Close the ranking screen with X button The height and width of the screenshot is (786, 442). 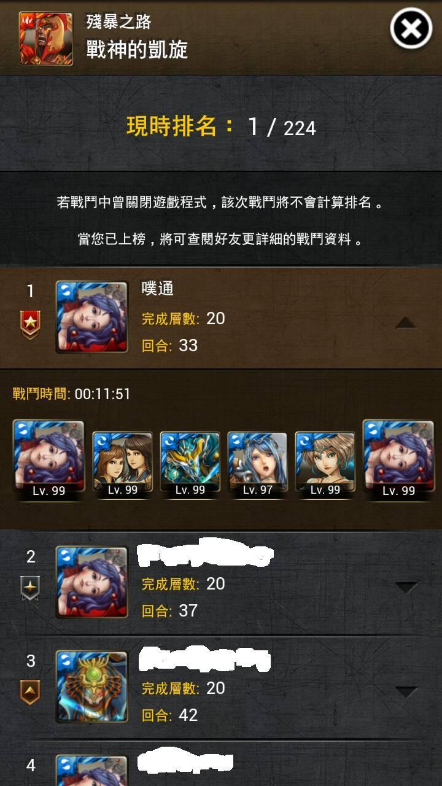411,28
